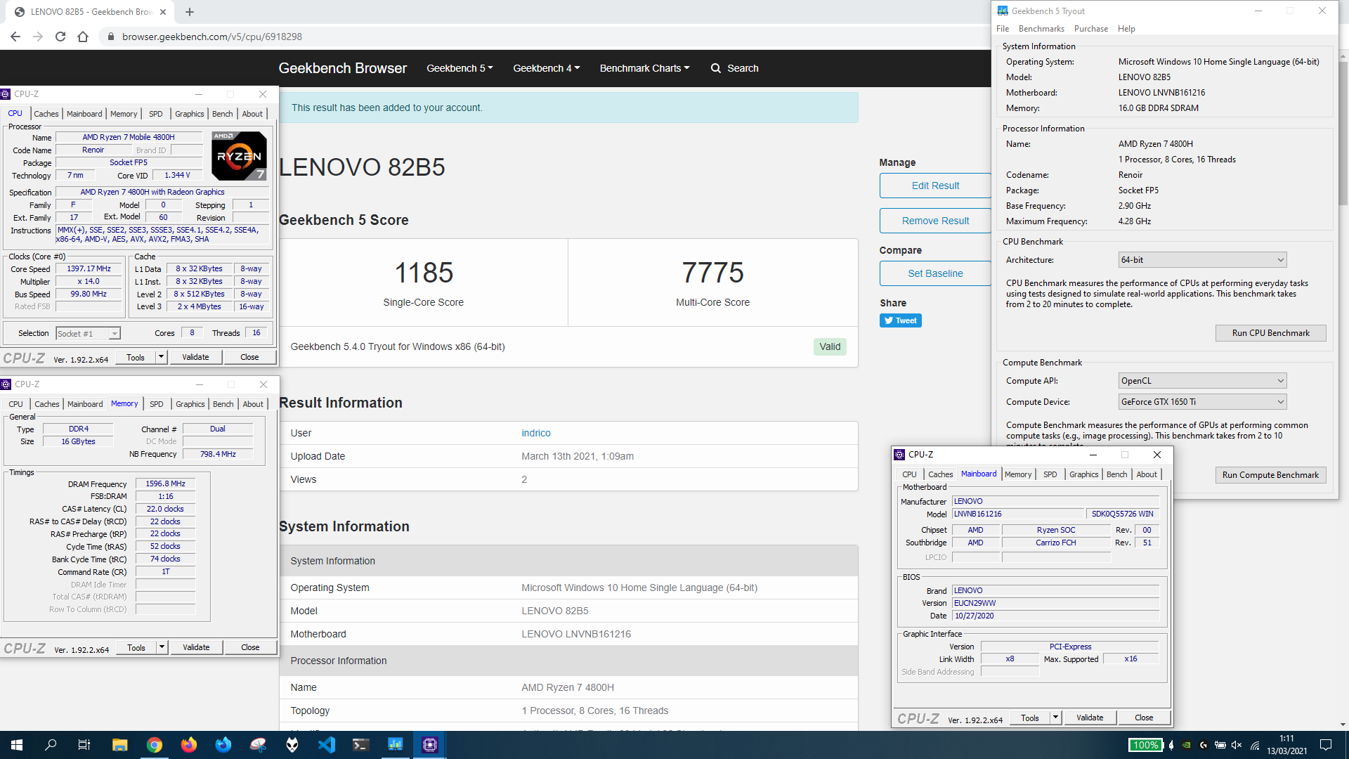Click the Search magnifier in the Geekbench navbar
Viewport: 1349px width, 759px height.
[x=716, y=68]
